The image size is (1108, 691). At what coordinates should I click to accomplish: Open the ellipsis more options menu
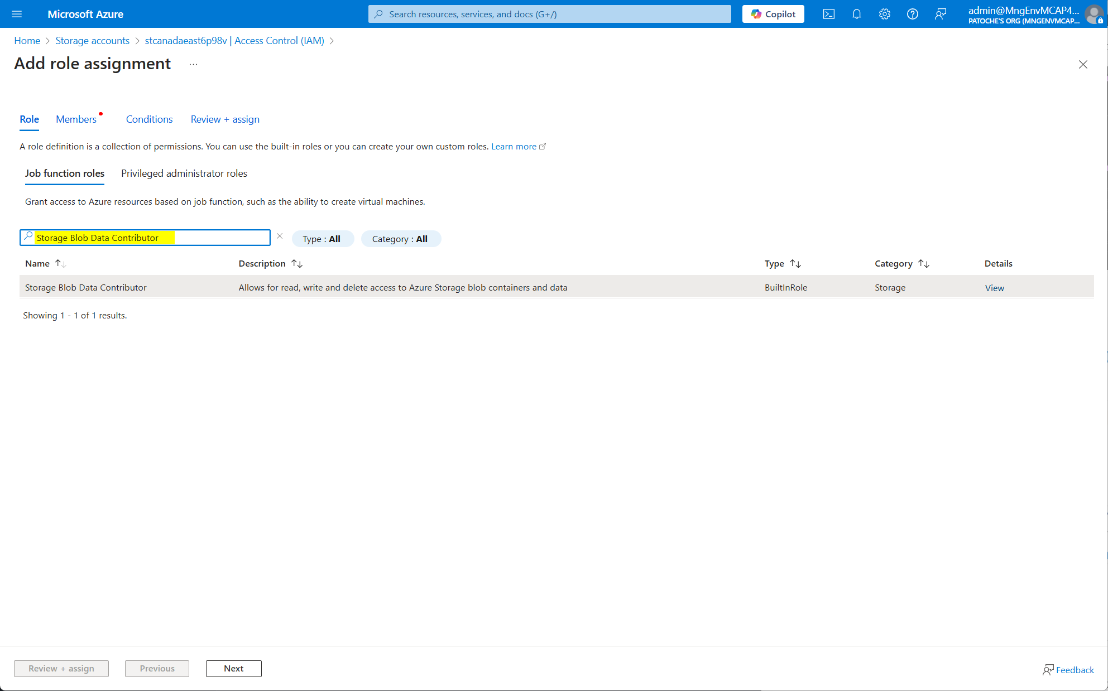click(193, 64)
